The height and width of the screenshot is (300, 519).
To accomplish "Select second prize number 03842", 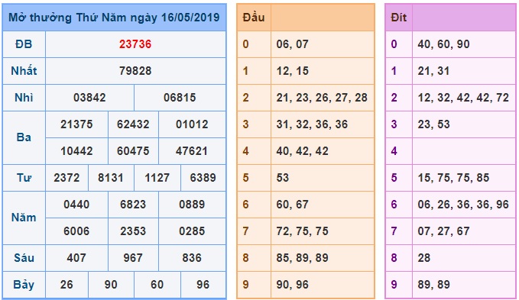I will pos(89,98).
